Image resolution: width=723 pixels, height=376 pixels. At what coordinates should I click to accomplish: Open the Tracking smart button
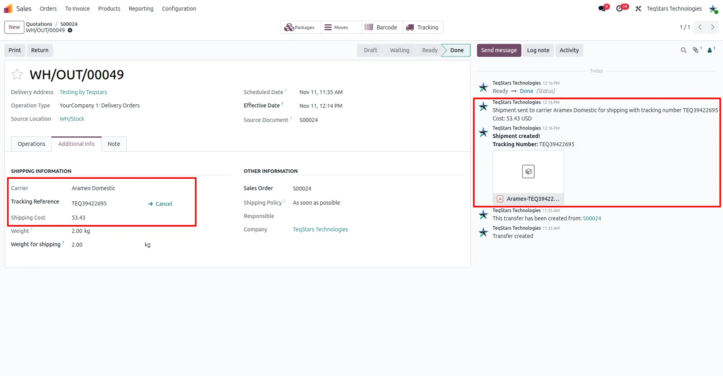(423, 28)
